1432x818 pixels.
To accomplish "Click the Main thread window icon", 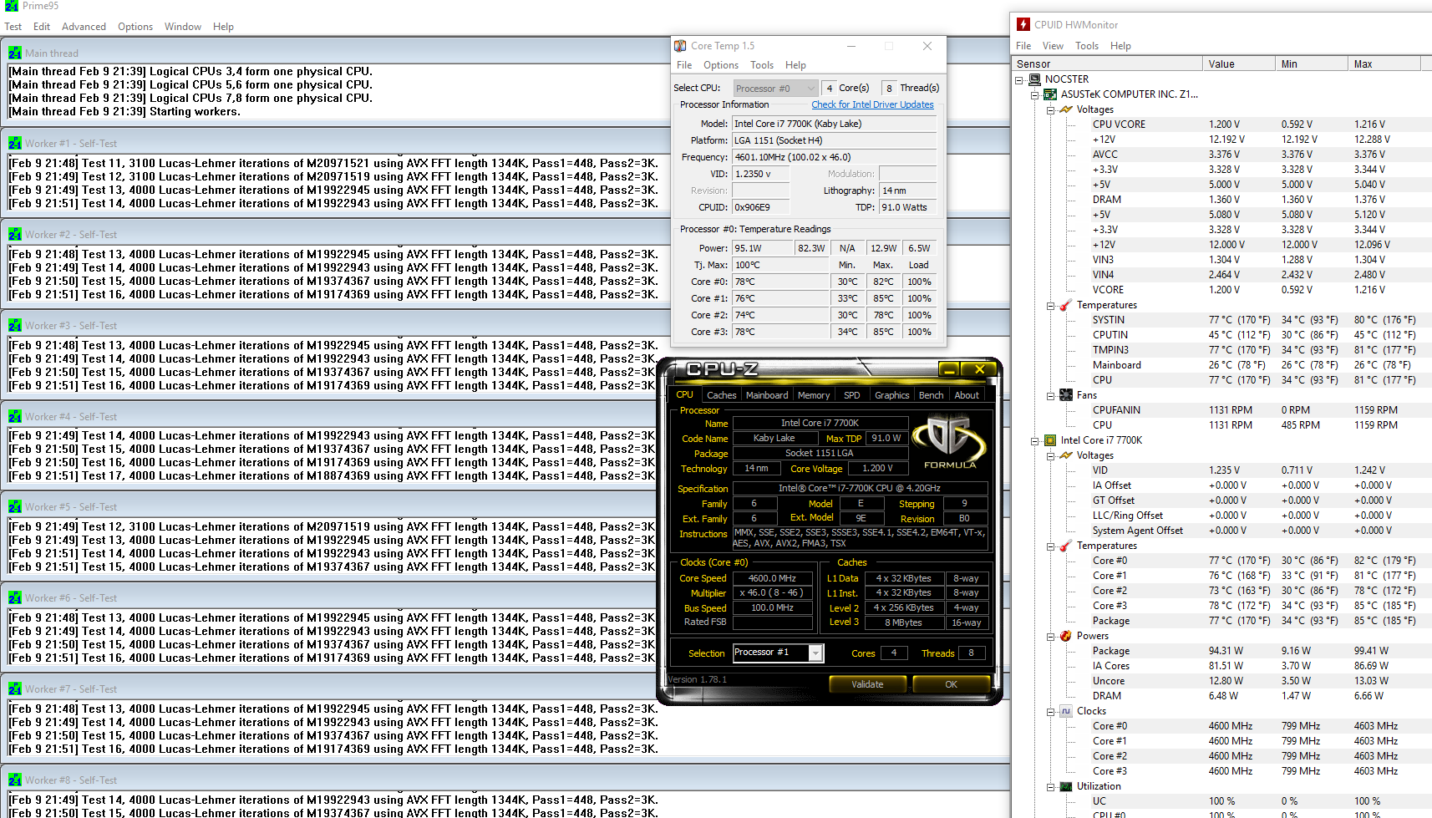I will point(15,53).
